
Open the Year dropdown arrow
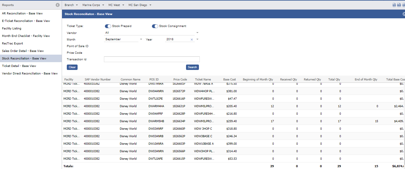point(197,39)
